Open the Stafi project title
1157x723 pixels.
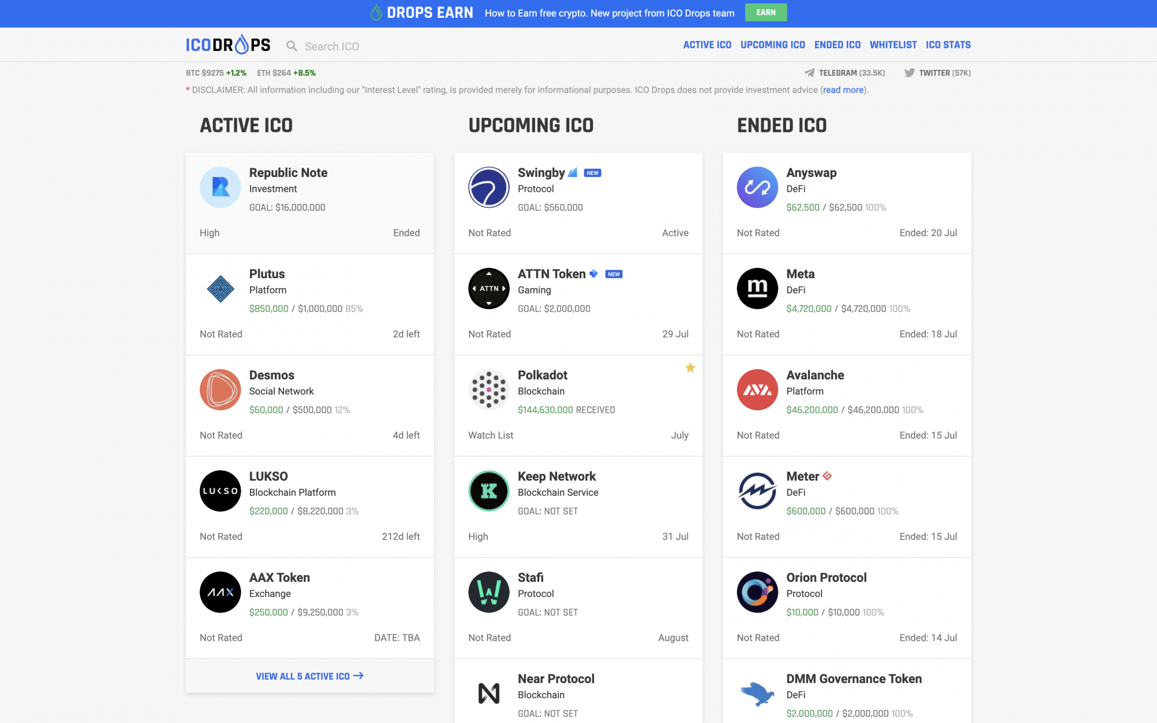point(530,577)
